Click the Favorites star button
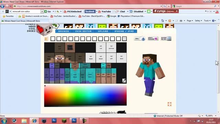220x124 pixels. (x=8, y=16)
